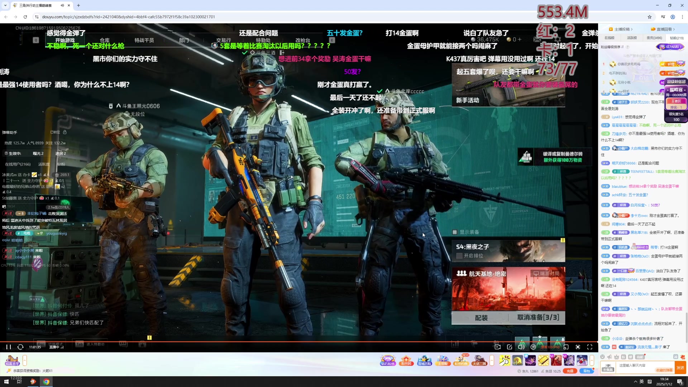Open the Chrome three-dot menu
The width and height of the screenshot is (688, 387).
(682, 17)
